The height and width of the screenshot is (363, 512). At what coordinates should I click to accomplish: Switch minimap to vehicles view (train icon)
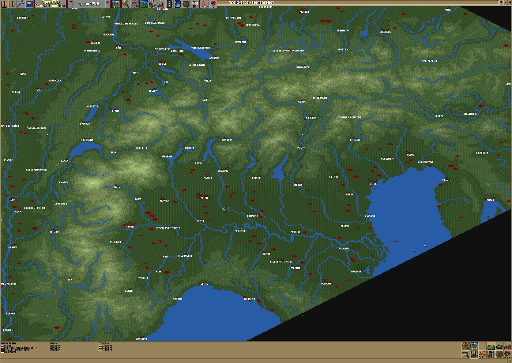tap(499, 346)
